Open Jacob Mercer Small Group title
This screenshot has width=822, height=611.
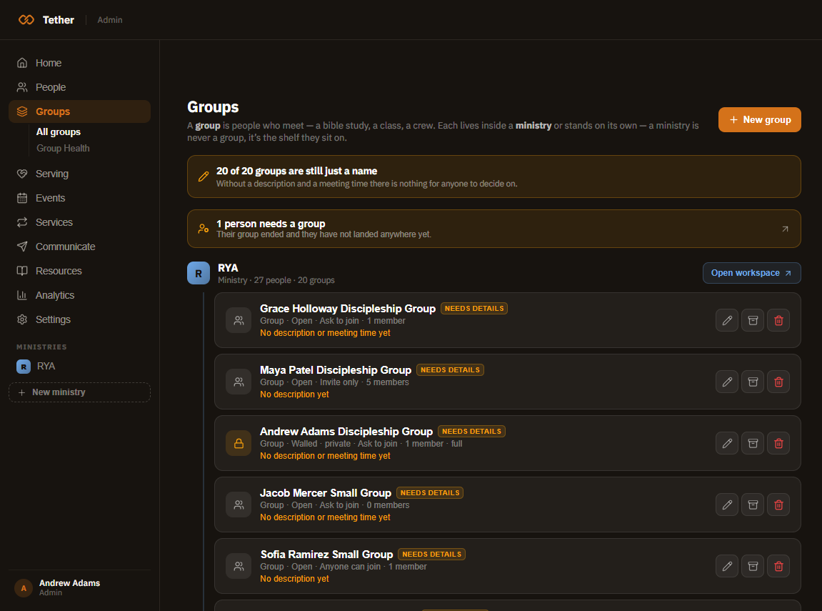point(326,492)
